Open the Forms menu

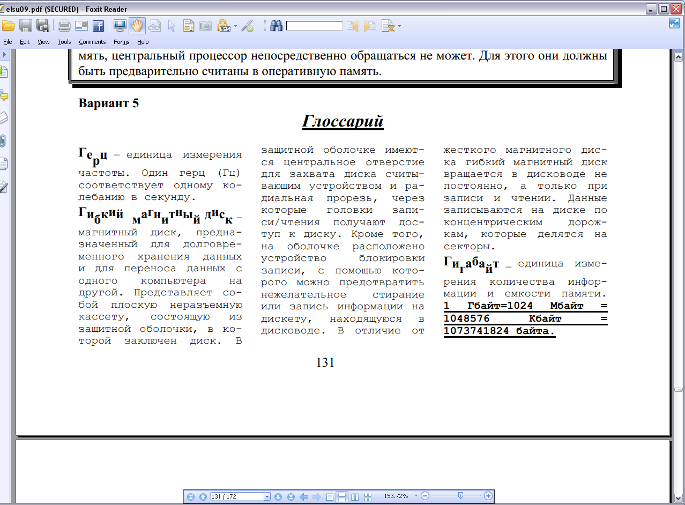122,42
